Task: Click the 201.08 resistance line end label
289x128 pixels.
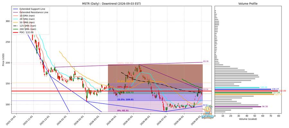Action: click(205, 61)
